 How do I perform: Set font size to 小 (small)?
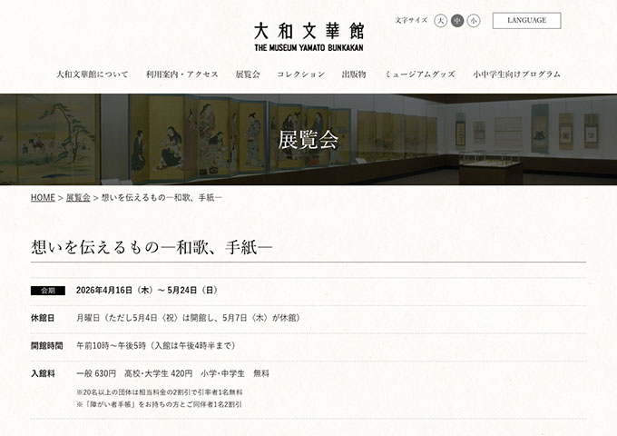(x=474, y=21)
